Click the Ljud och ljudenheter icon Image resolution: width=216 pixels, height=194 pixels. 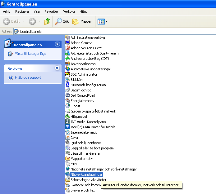pyautogui.click(x=68, y=143)
